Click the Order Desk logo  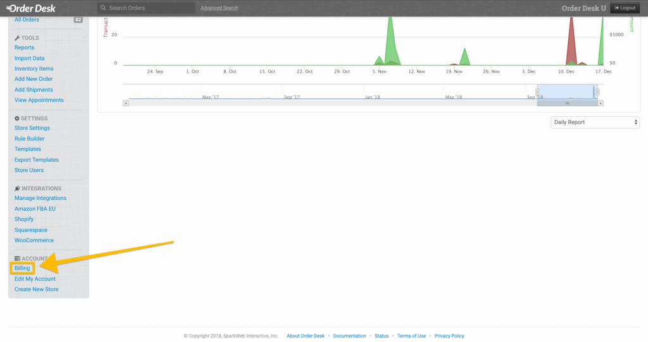[x=31, y=8]
